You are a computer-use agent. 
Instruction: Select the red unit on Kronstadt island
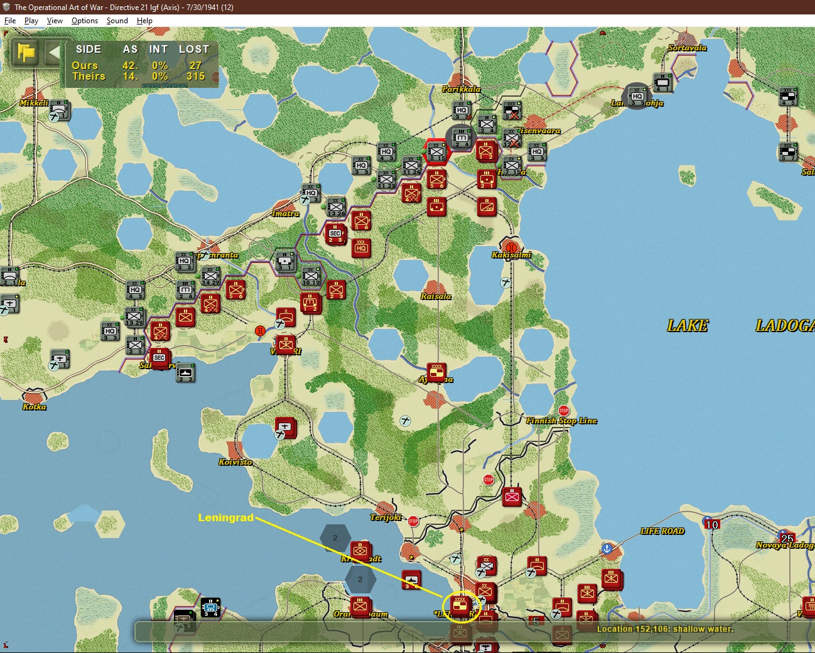tap(360, 551)
